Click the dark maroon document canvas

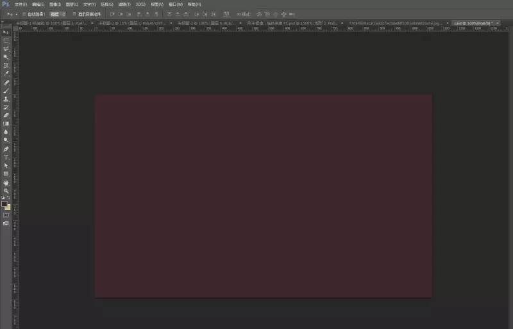coord(264,196)
